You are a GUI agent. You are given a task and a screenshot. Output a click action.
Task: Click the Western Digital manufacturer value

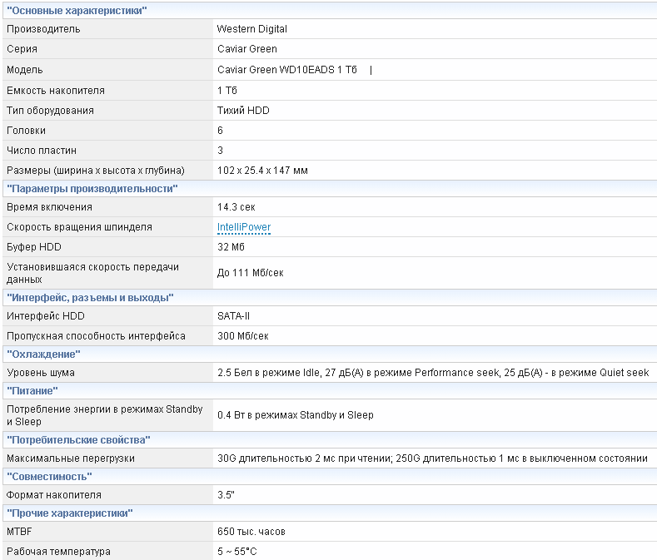(251, 29)
